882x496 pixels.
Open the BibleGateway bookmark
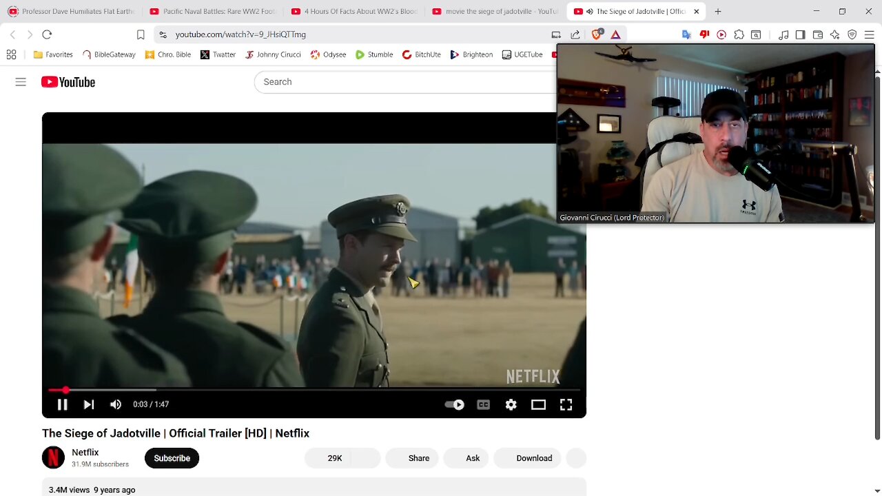coord(109,54)
